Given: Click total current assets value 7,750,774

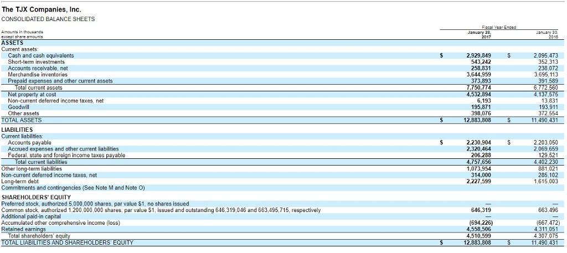Looking at the screenshot, I should tap(479, 88).
